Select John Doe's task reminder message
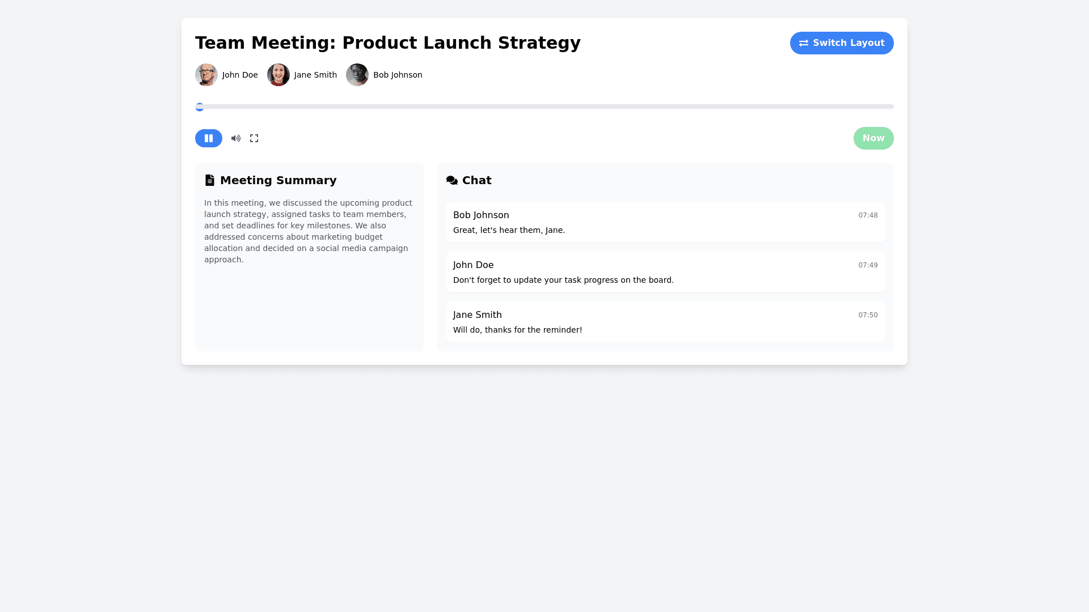Viewport: 1089px width, 612px height. 563,280
